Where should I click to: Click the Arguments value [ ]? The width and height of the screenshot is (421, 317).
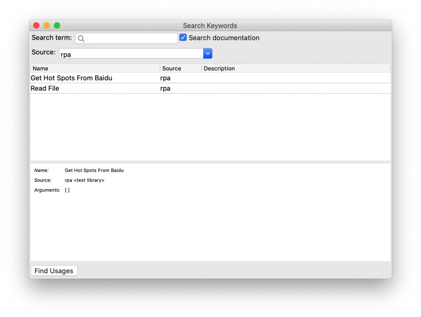tap(67, 190)
